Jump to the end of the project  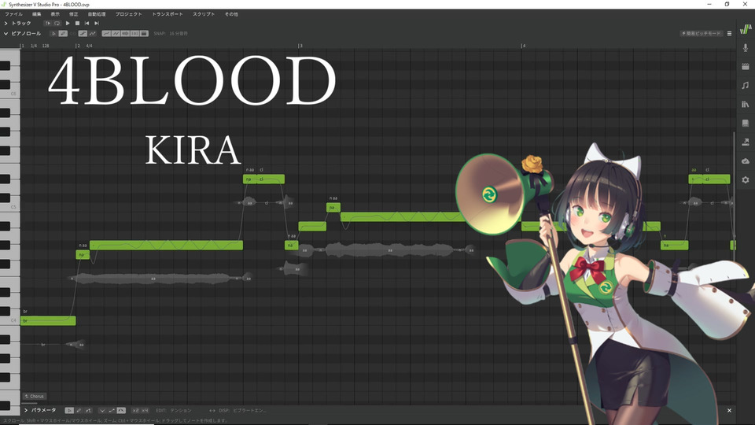pos(97,23)
